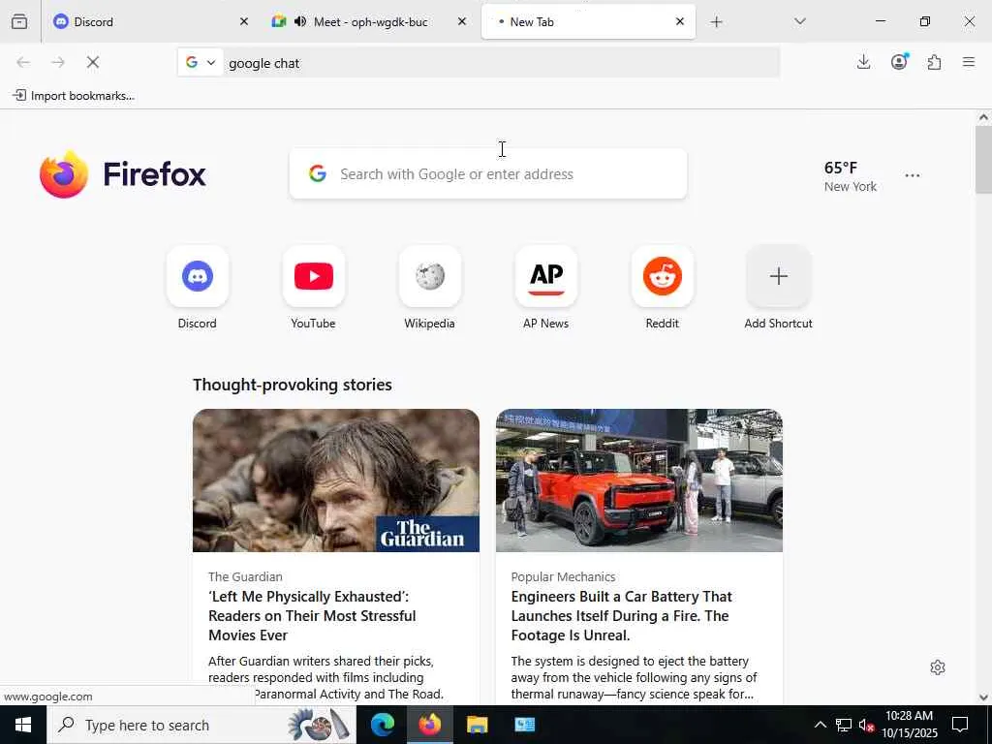Click the scrollbar down arrow
Viewport: 992px width, 744px height.
pyautogui.click(x=983, y=697)
